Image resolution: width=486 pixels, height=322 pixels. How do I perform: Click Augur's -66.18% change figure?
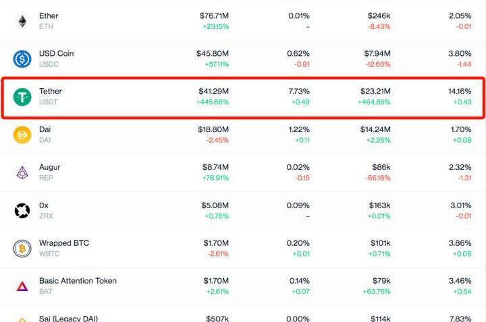[376, 178]
